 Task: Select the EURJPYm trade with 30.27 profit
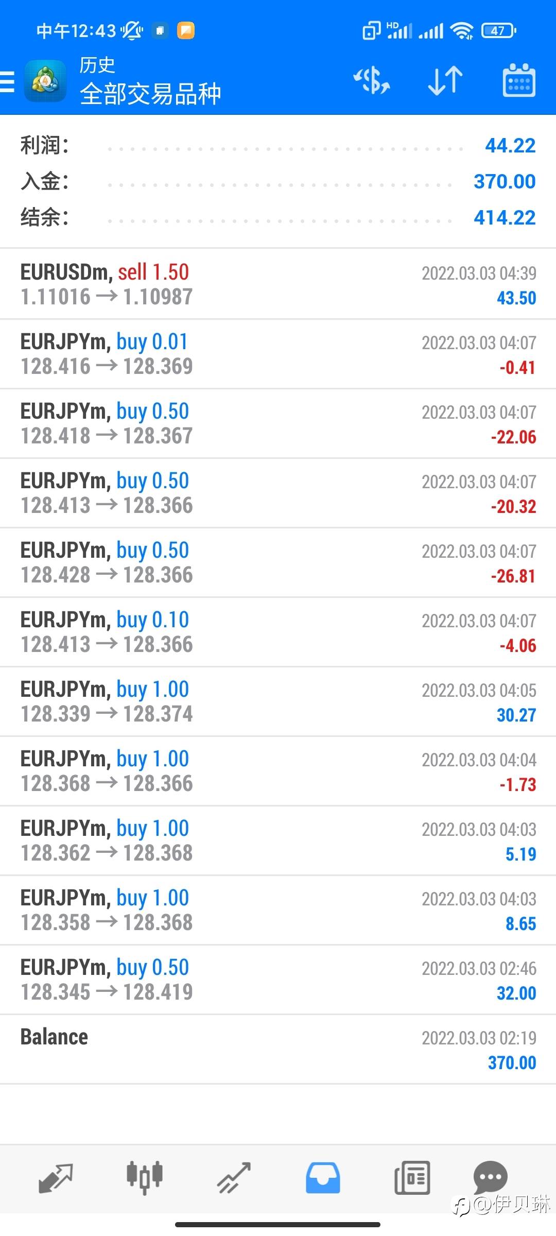[278, 701]
